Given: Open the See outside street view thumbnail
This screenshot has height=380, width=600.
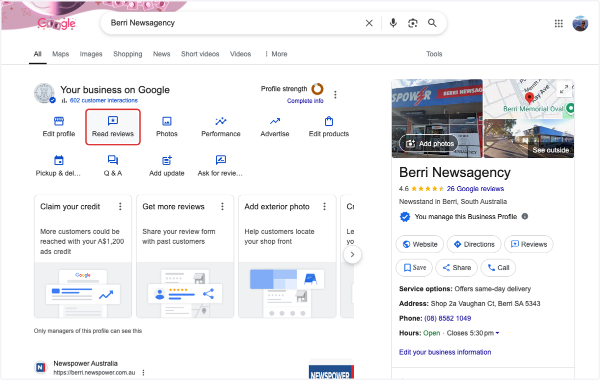Looking at the screenshot, I should [x=528, y=138].
